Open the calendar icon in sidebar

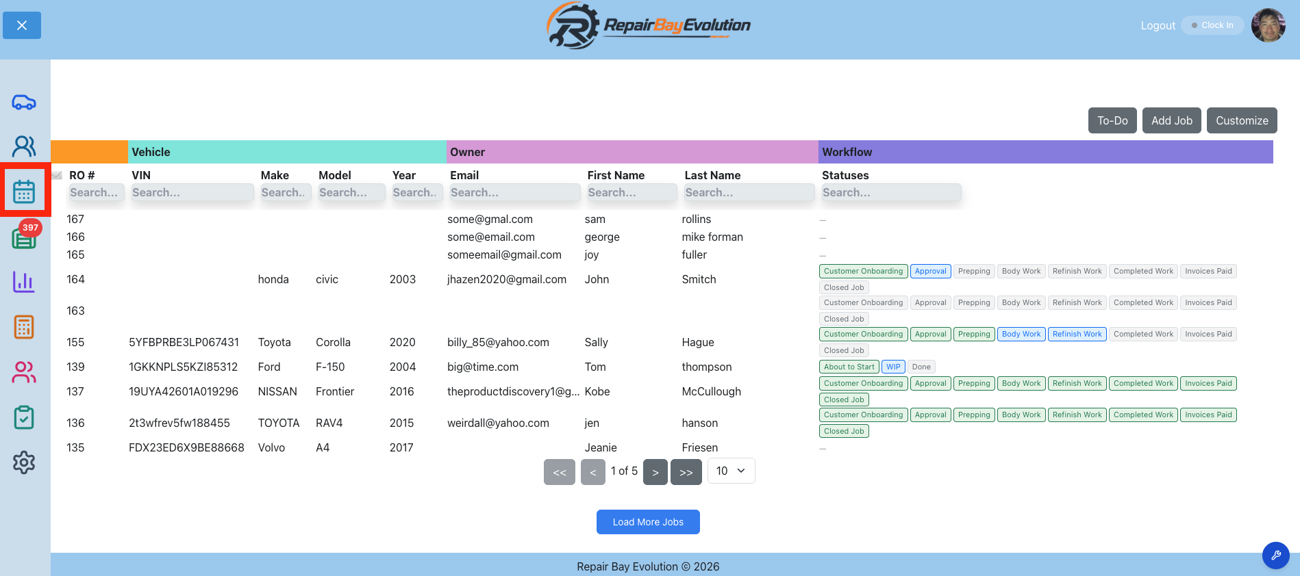point(24,191)
